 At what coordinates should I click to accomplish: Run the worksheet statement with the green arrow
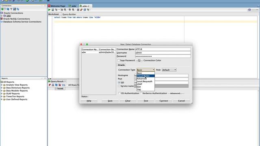tap(49, 10)
